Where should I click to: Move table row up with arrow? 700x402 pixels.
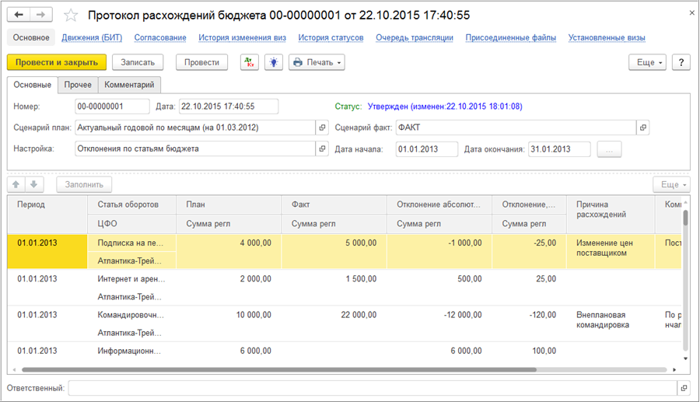click(16, 184)
